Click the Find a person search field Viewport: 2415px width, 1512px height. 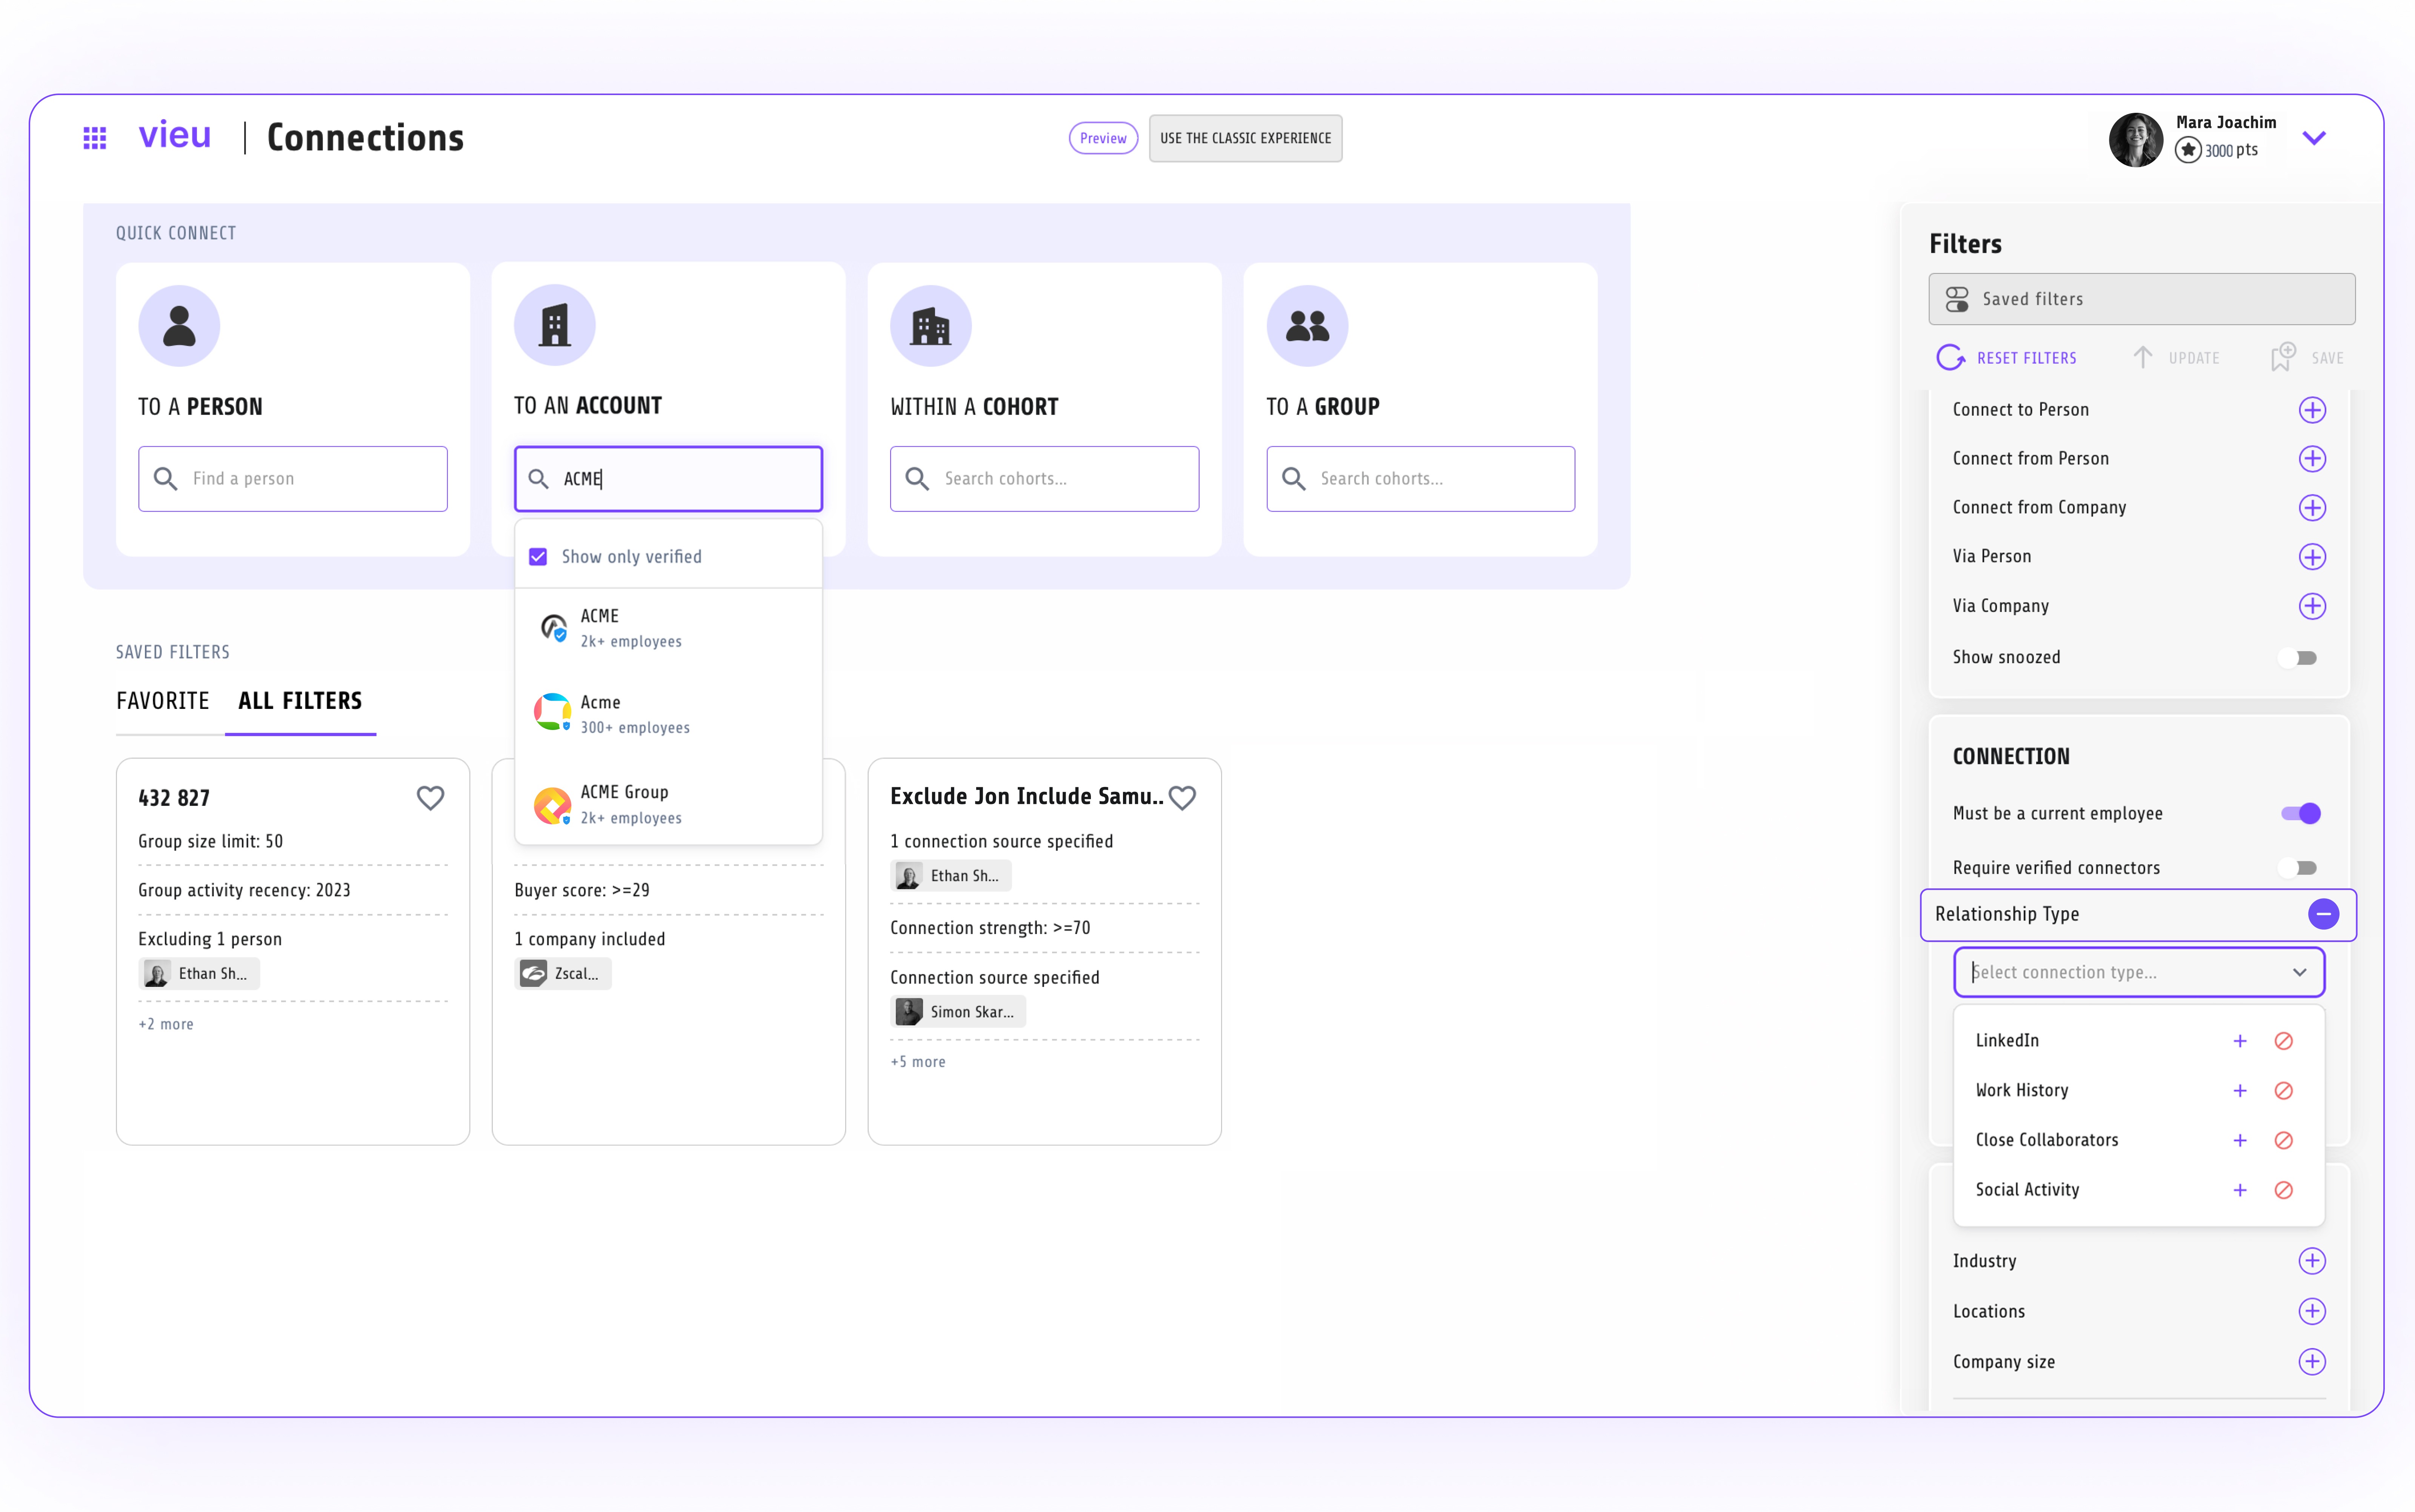pyautogui.click(x=293, y=479)
